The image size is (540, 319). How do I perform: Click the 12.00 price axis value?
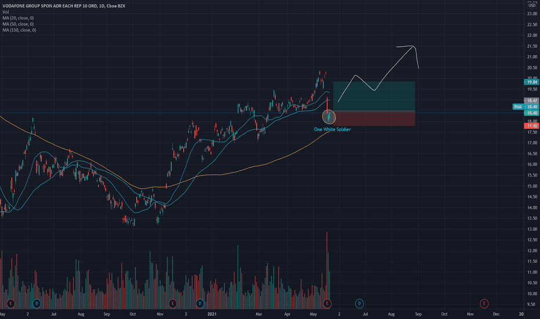532,251
